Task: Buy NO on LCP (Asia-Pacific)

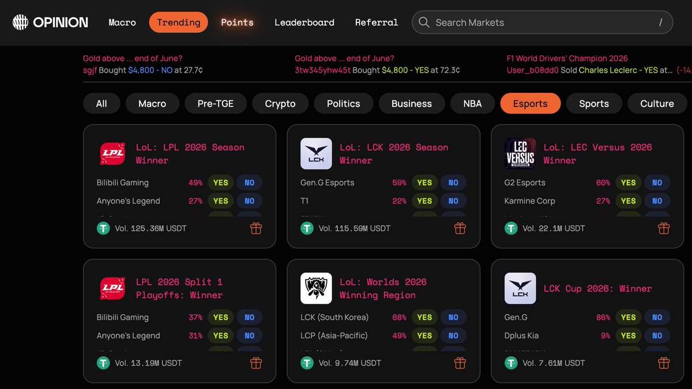Action: coord(453,336)
